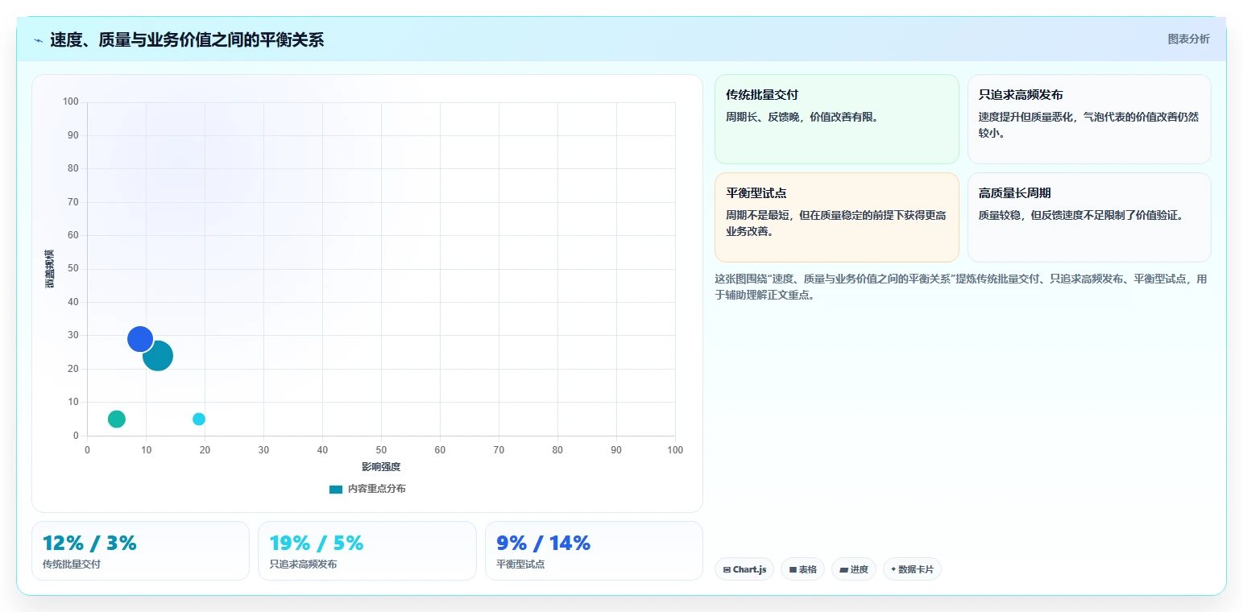Click 传统批量交付 label under 12% / 3%
Viewport: 1243px width, 612px height.
coord(72,564)
